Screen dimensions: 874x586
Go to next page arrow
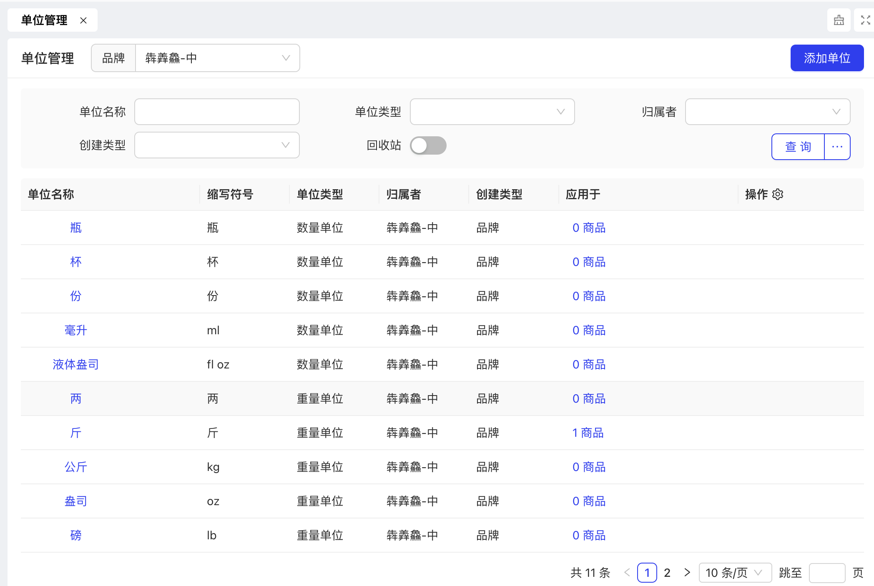[687, 573]
